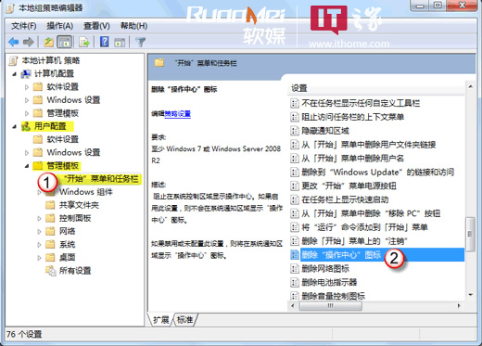Toggle the show/hide console tree icon
Screen dimensions: 482x346
point(65,42)
